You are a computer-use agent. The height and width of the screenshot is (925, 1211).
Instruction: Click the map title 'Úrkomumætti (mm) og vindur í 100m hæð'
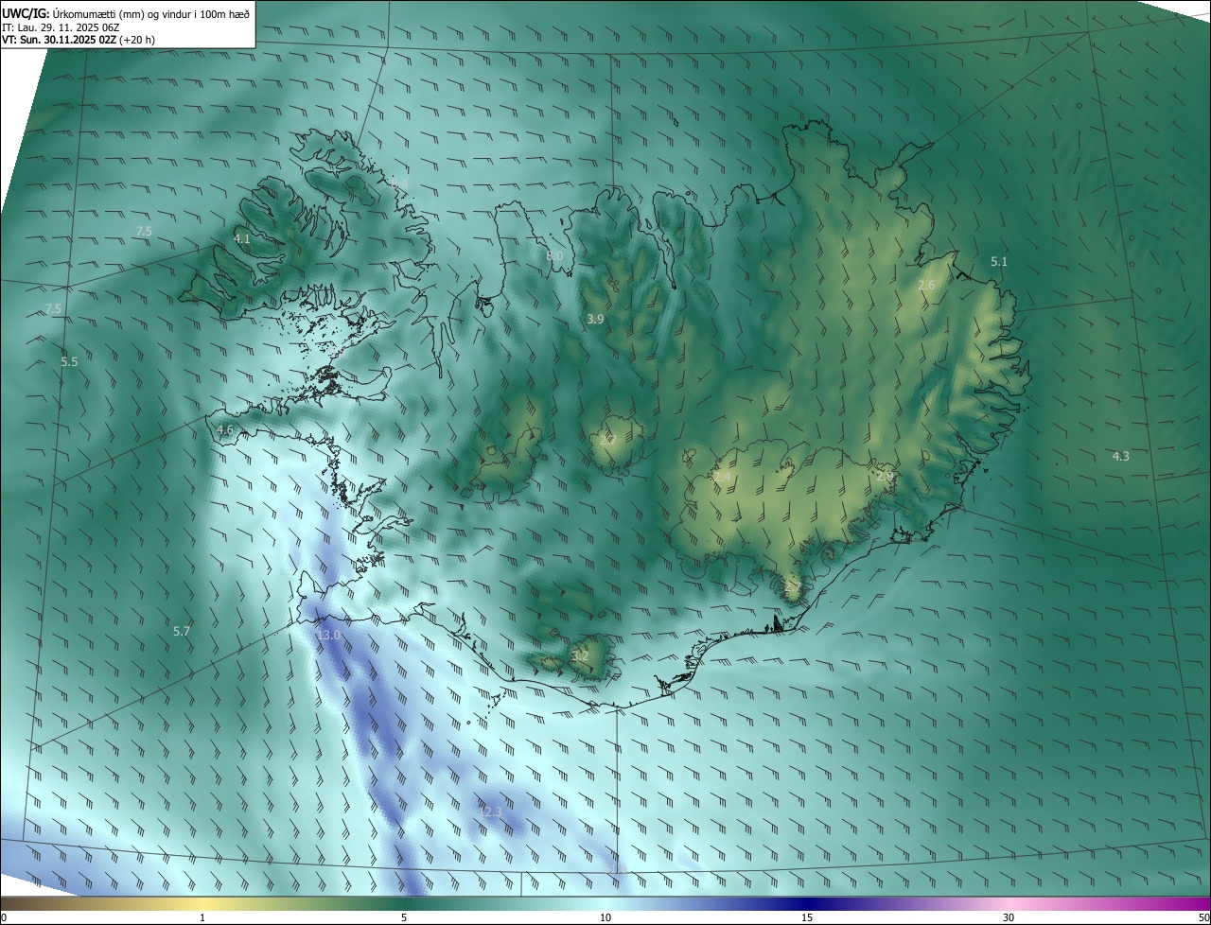[151, 13]
